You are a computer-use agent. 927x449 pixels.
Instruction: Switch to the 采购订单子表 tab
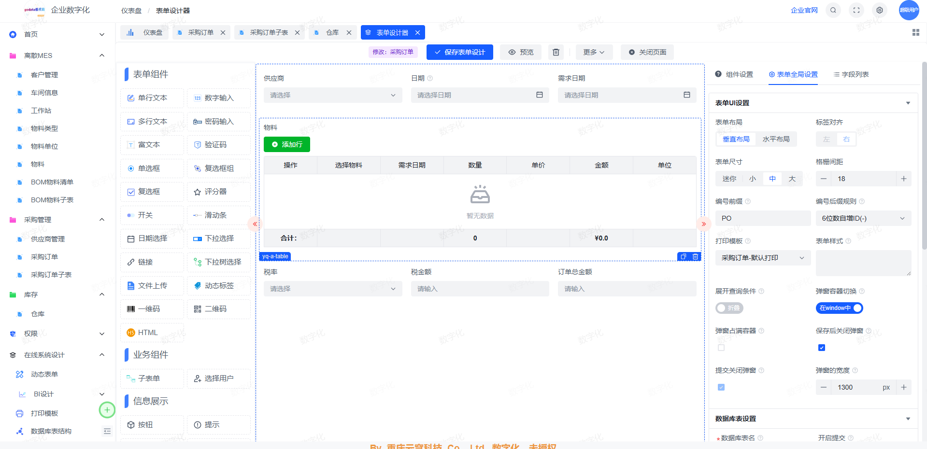269,32
